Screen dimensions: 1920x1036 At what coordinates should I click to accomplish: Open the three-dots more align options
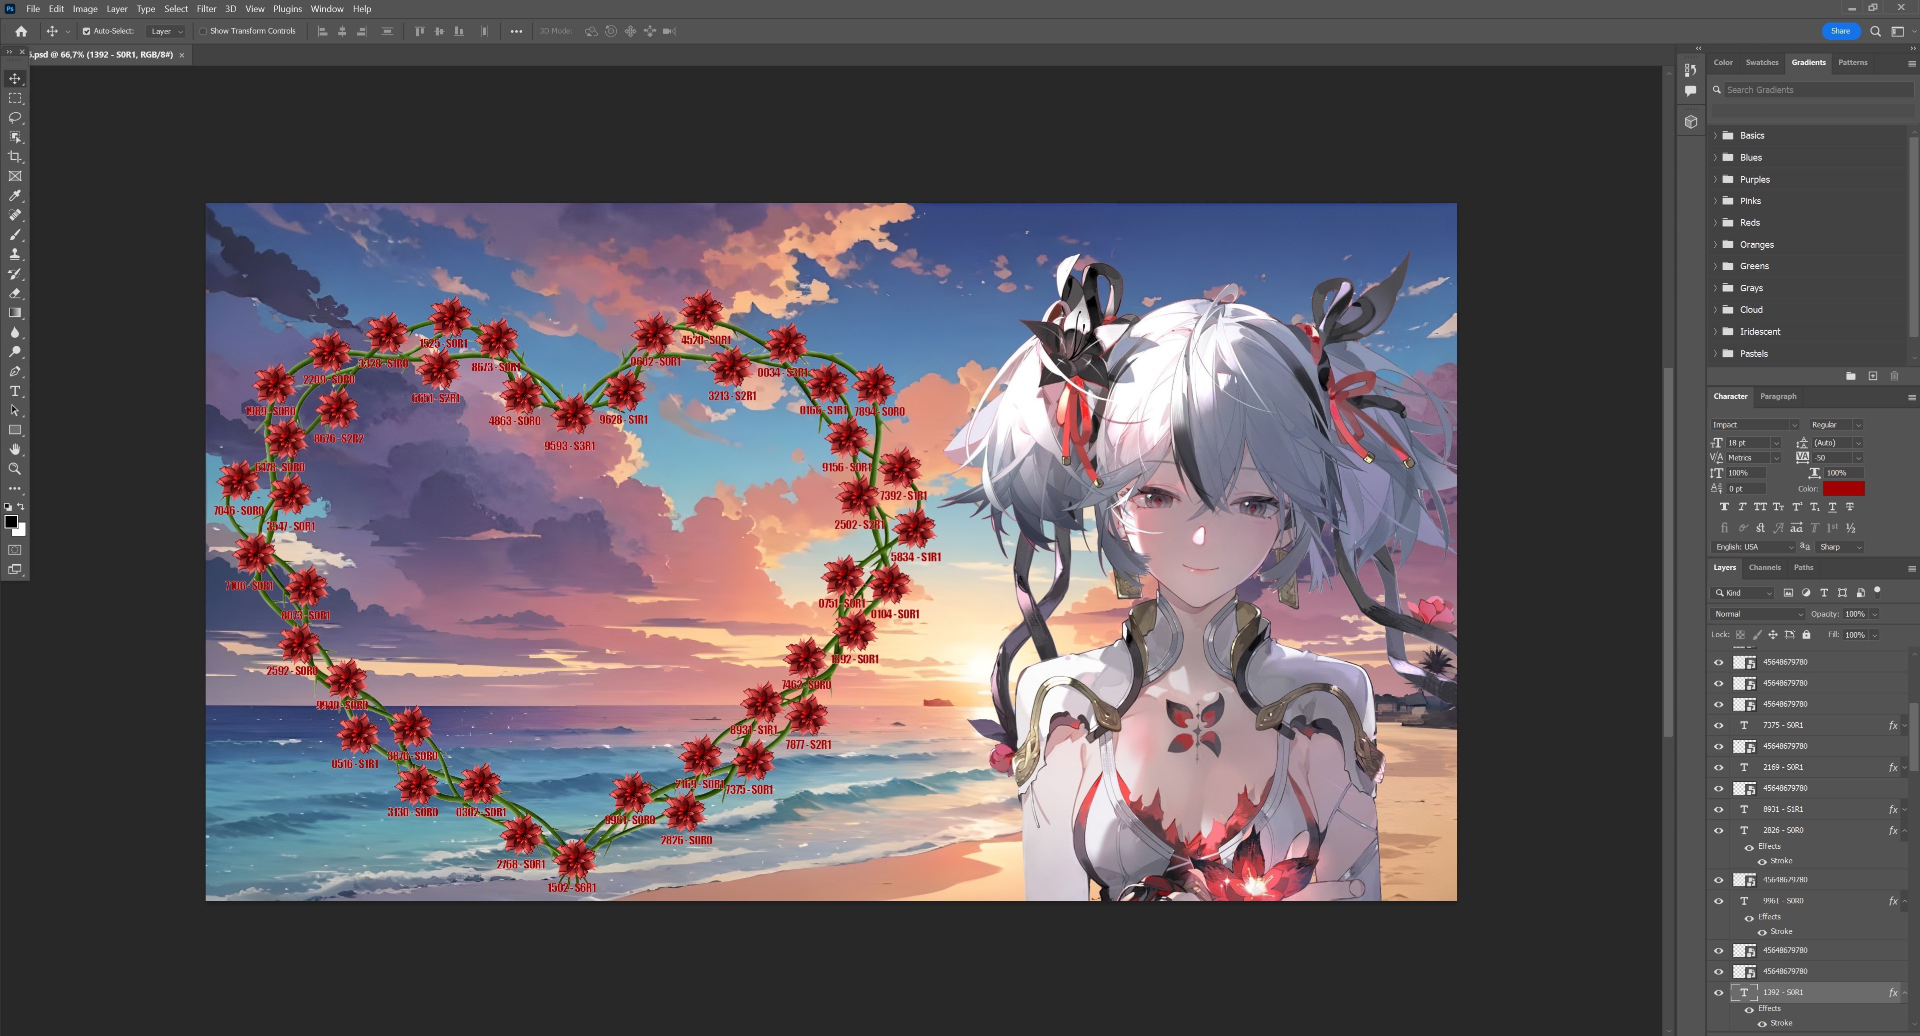(516, 32)
